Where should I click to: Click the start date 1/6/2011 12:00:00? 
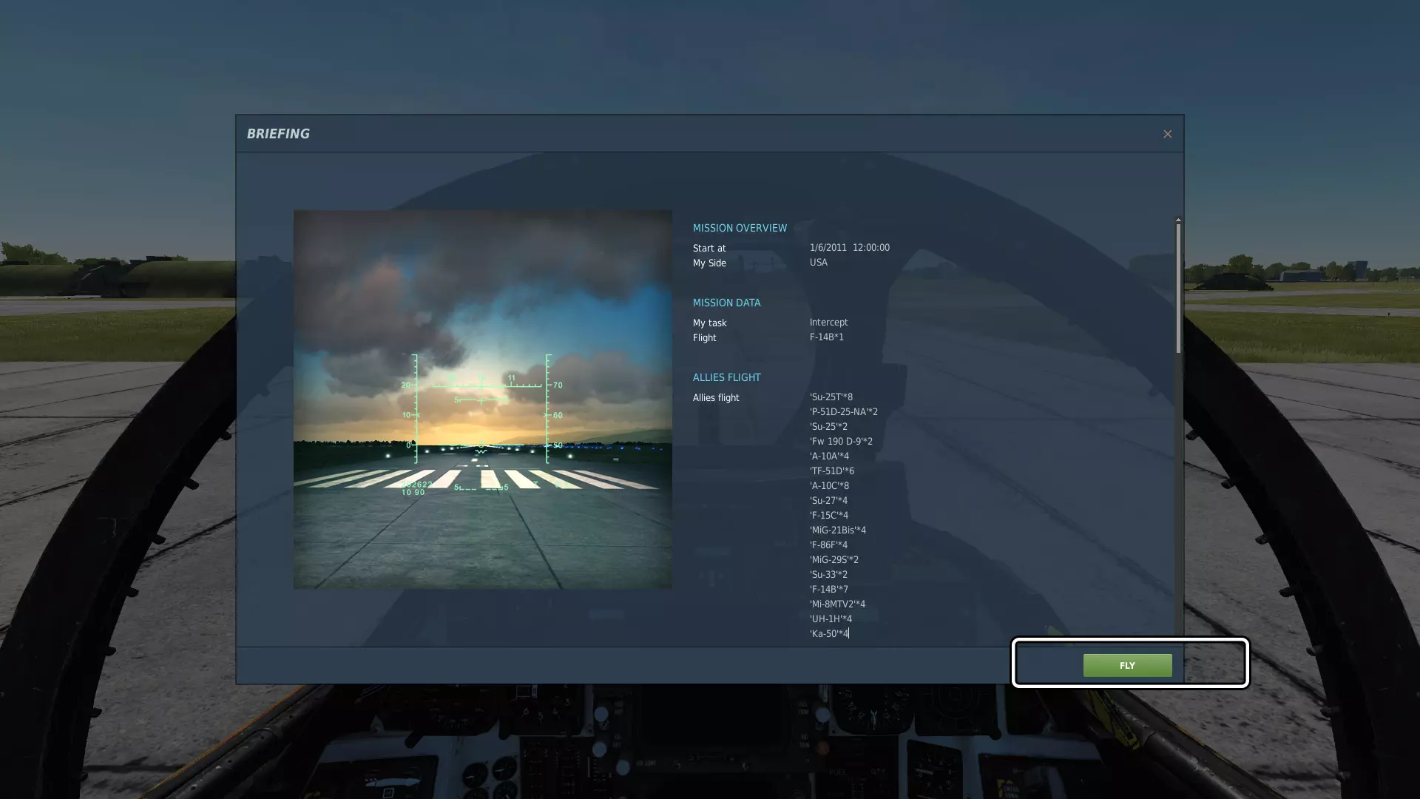coord(849,248)
